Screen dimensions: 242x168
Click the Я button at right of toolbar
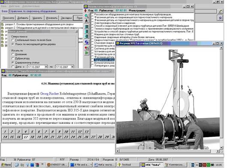coord(220,18)
